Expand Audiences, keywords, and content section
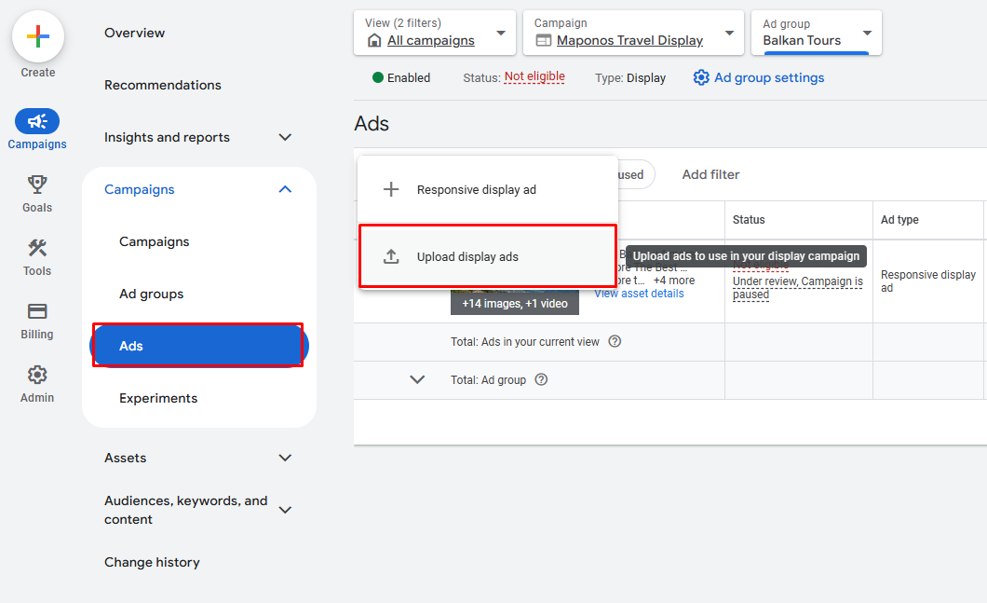This screenshot has width=987, height=603. [285, 510]
